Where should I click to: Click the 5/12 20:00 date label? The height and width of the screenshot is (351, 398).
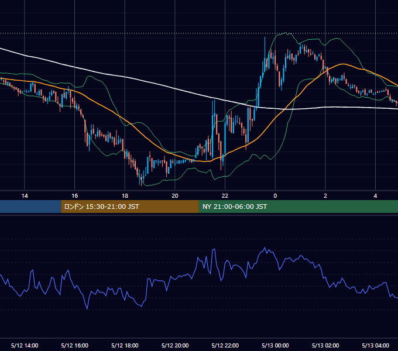(175, 345)
